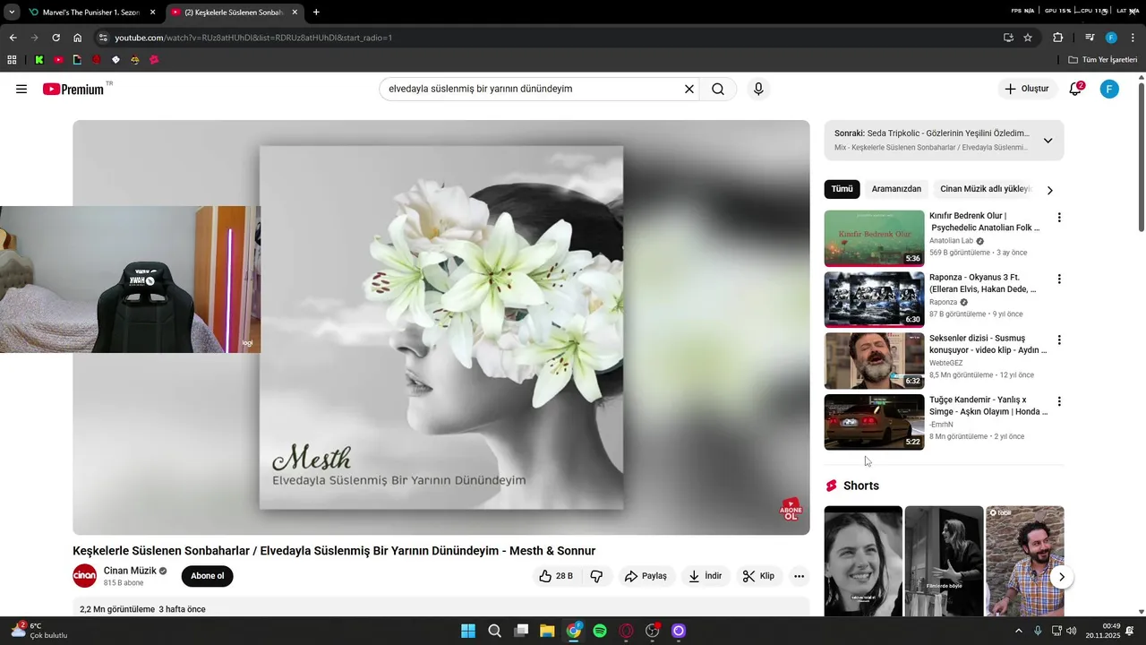This screenshot has height=645, width=1146.
Task: Click the page vertical scrollbar
Action: point(1141,157)
